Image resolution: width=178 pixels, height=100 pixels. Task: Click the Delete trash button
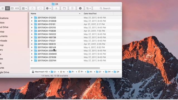pos(72,8)
